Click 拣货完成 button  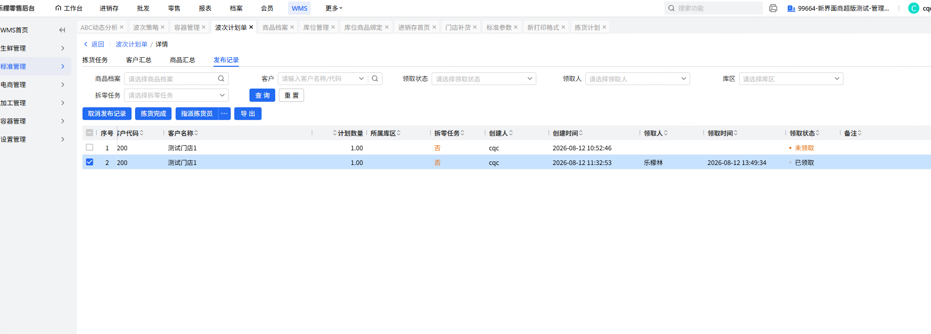coord(153,113)
